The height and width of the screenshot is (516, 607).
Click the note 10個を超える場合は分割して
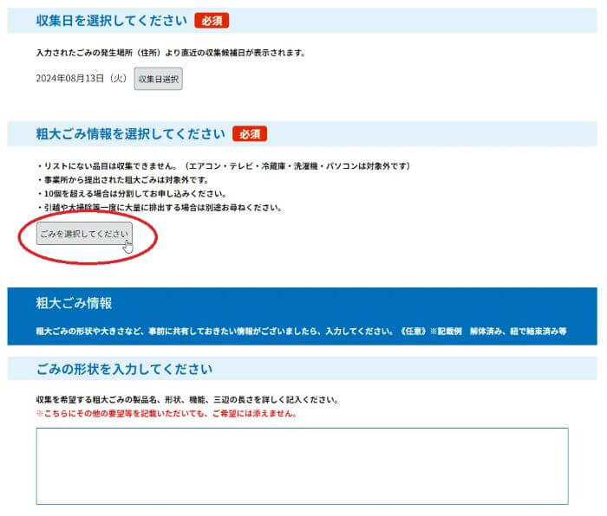[132, 194]
